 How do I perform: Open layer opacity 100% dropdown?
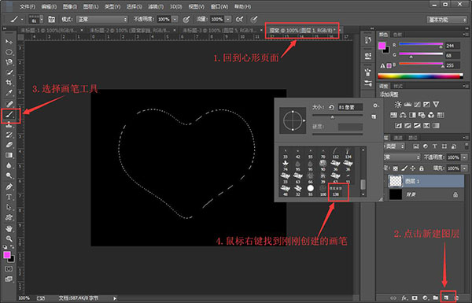pos(464,157)
